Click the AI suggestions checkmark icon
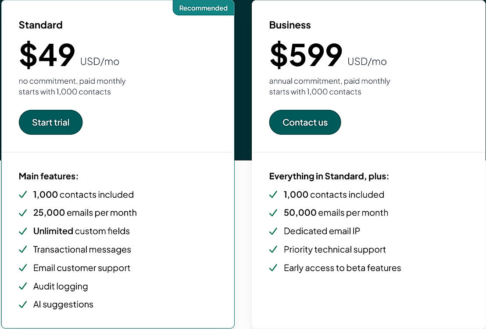 coord(23,305)
